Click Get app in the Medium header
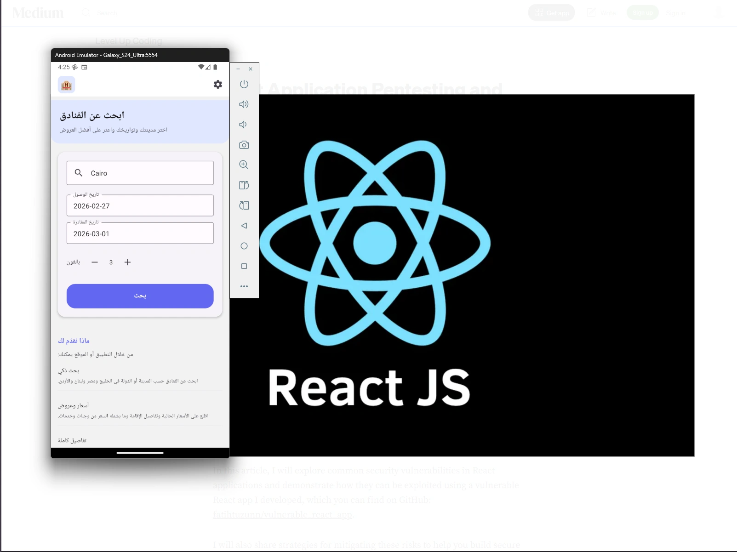Image resolution: width=737 pixels, height=552 pixels. [551, 12]
